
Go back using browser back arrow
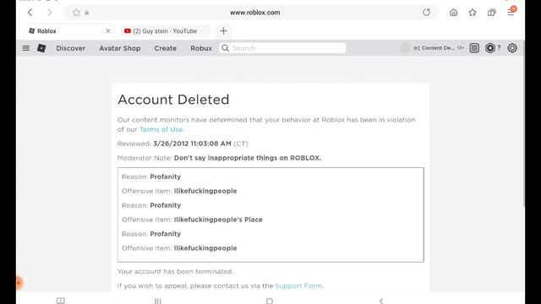click(30, 13)
